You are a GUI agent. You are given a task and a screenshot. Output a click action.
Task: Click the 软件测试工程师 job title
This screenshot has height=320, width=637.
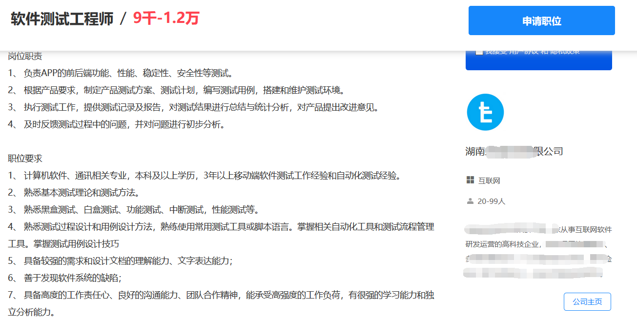pos(62,19)
